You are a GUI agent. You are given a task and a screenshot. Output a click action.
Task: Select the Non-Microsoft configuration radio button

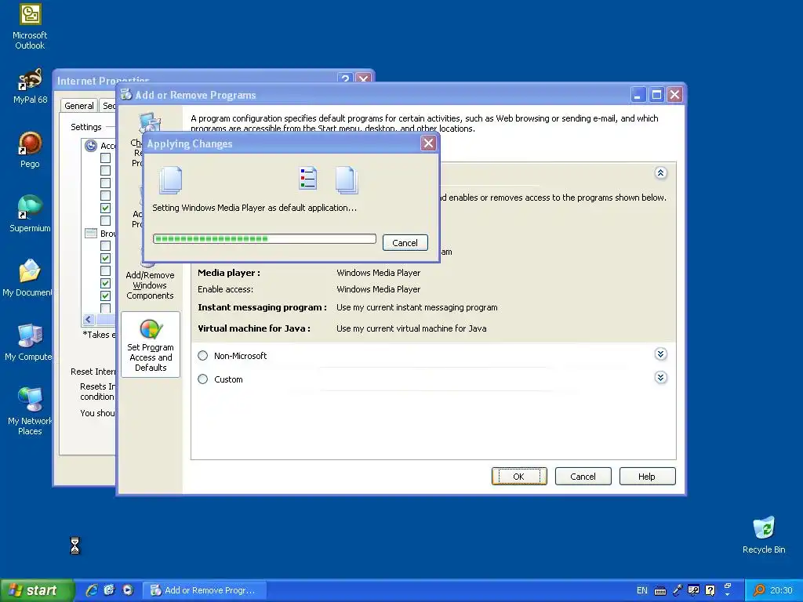pos(203,355)
